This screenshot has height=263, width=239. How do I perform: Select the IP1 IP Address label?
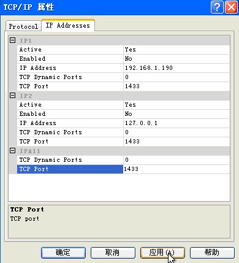70,68
